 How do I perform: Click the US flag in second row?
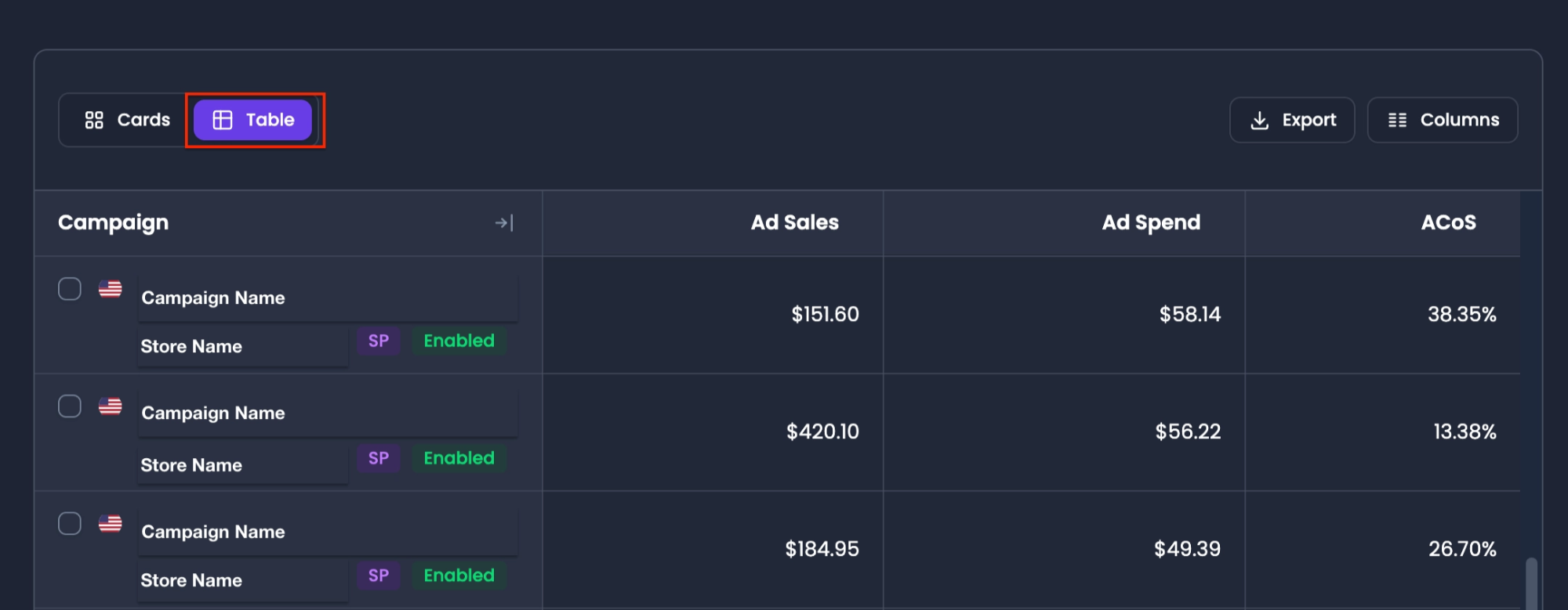(111, 406)
